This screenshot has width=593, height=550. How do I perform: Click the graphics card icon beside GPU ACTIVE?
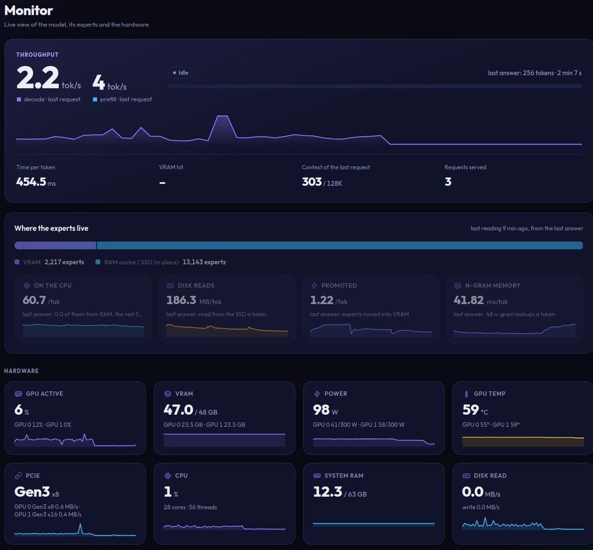pyautogui.click(x=18, y=394)
